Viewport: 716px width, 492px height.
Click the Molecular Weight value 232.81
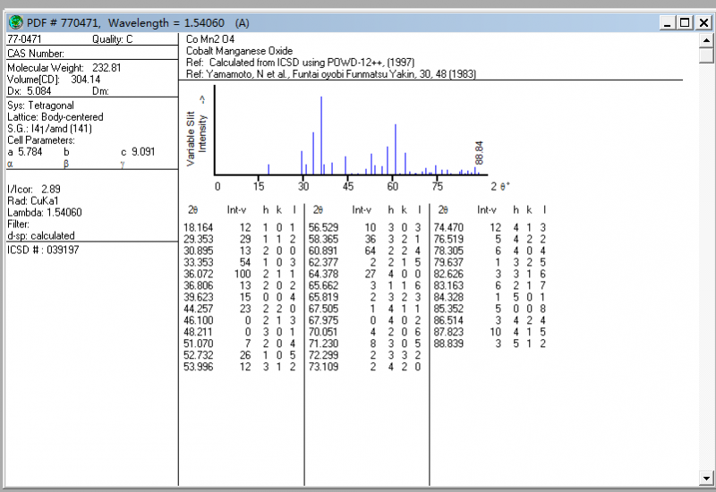(107, 68)
